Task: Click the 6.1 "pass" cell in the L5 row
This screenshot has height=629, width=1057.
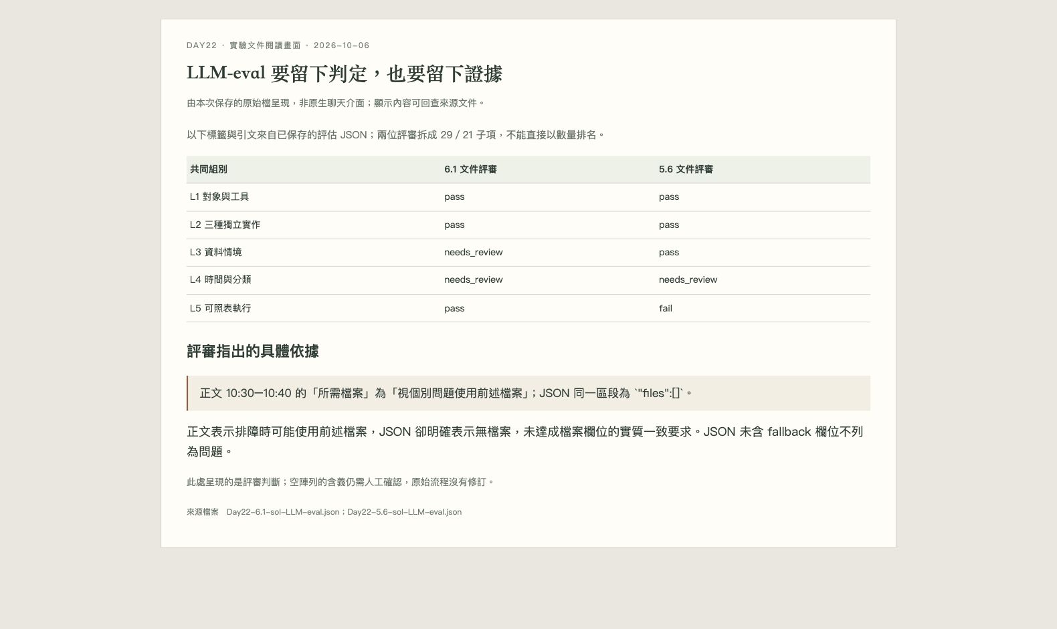Action: coord(454,308)
